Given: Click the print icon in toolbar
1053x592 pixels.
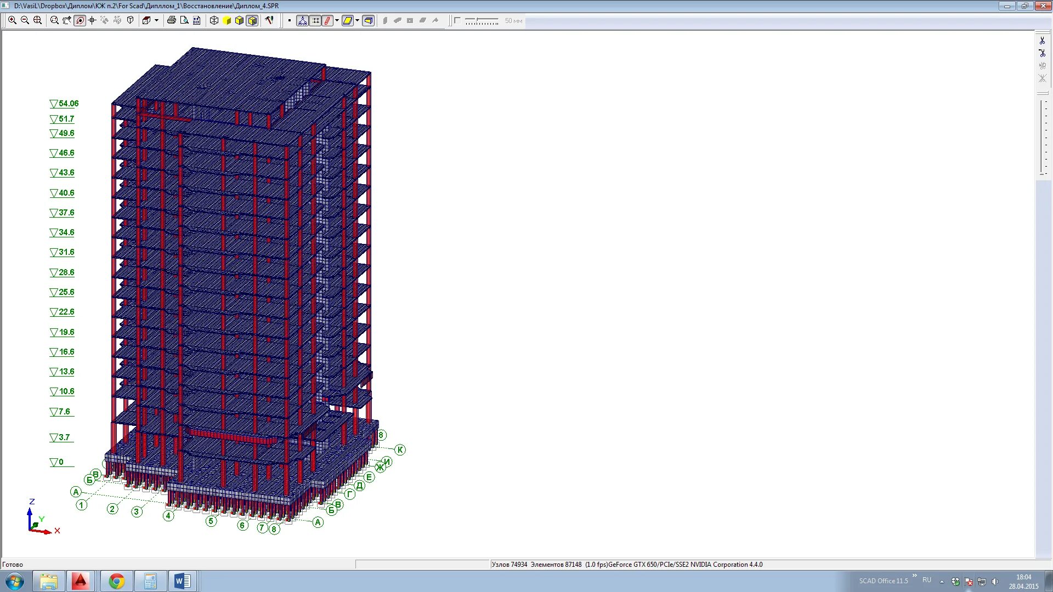Looking at the screenshot, I should (171, 20).
